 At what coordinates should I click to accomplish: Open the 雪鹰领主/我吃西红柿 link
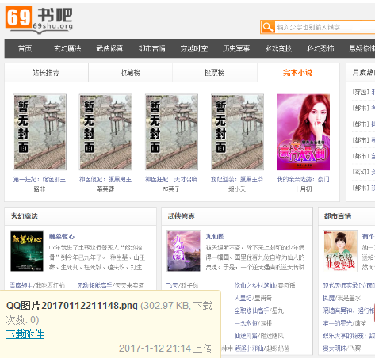pos(37,285)
